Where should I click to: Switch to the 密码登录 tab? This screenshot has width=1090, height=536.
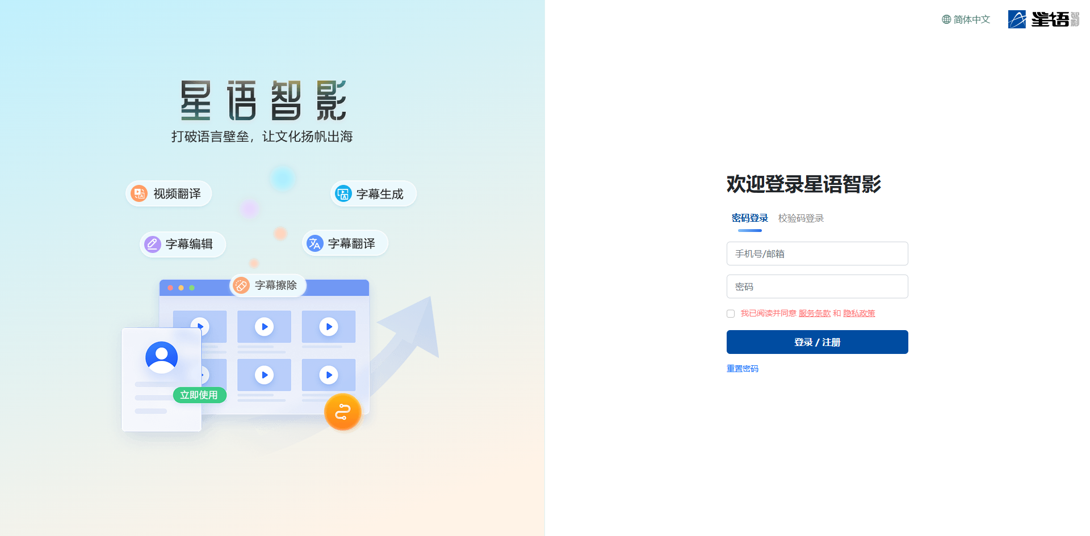(749, 218)
